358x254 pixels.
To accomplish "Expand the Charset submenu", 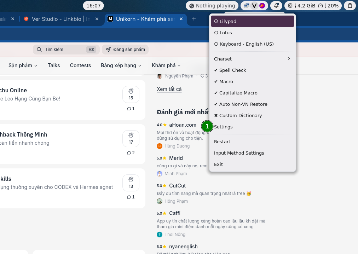I will click(253, 59).
